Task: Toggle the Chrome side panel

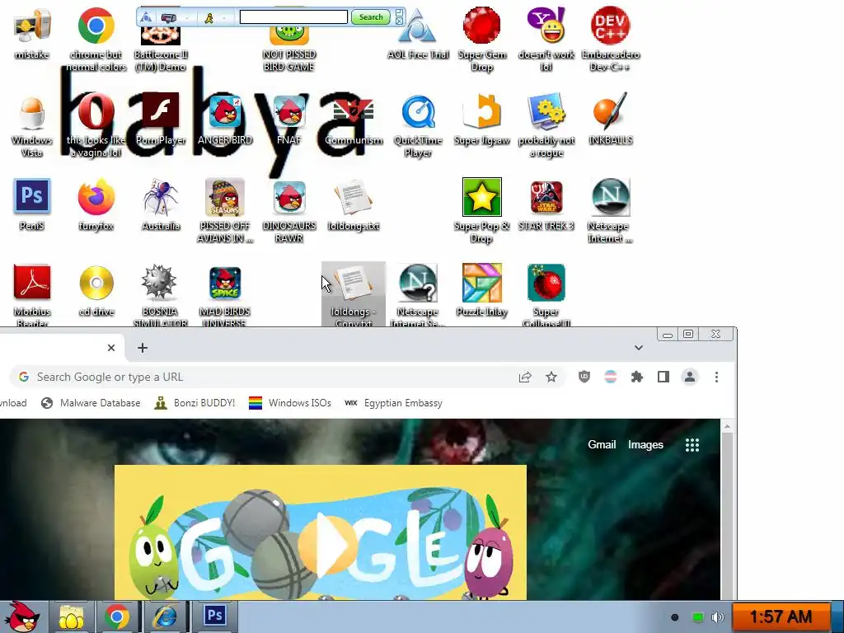Action: pyautogui.click(x=663, y=377)
